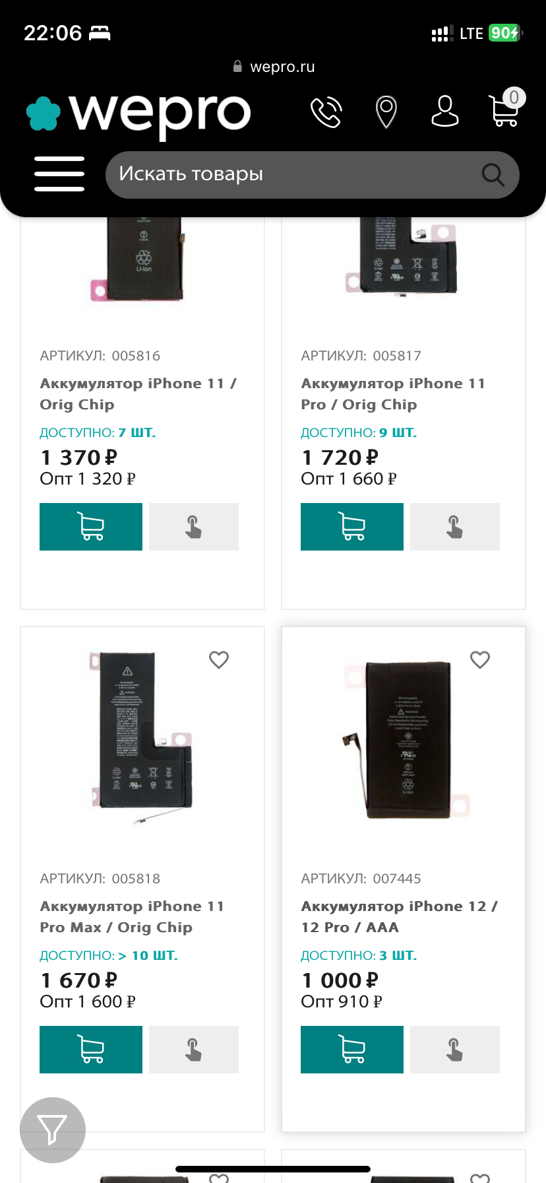Go to wepro logo homepage
Screen dimensions: 546x1183
[140, 114]
